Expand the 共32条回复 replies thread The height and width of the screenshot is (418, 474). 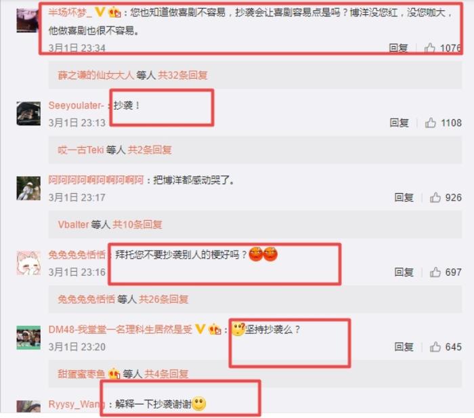[x=183, y=75]
